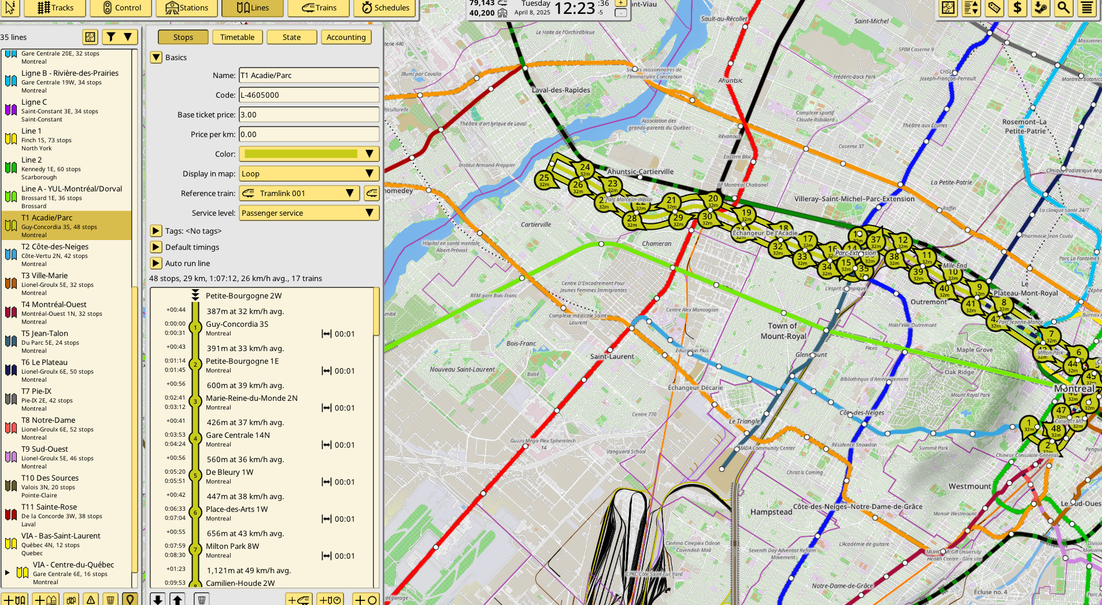Viewport: 1102px width, 605px height.
Task: Toggle stop duration lock for Guy-Concordia 3S
Action: click(327, 334)
